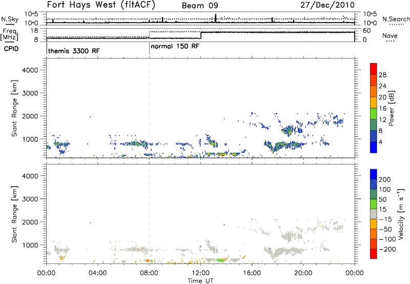
Task: Click the light green Power colorbar segment near 12
Action: (x=374, y=114)
